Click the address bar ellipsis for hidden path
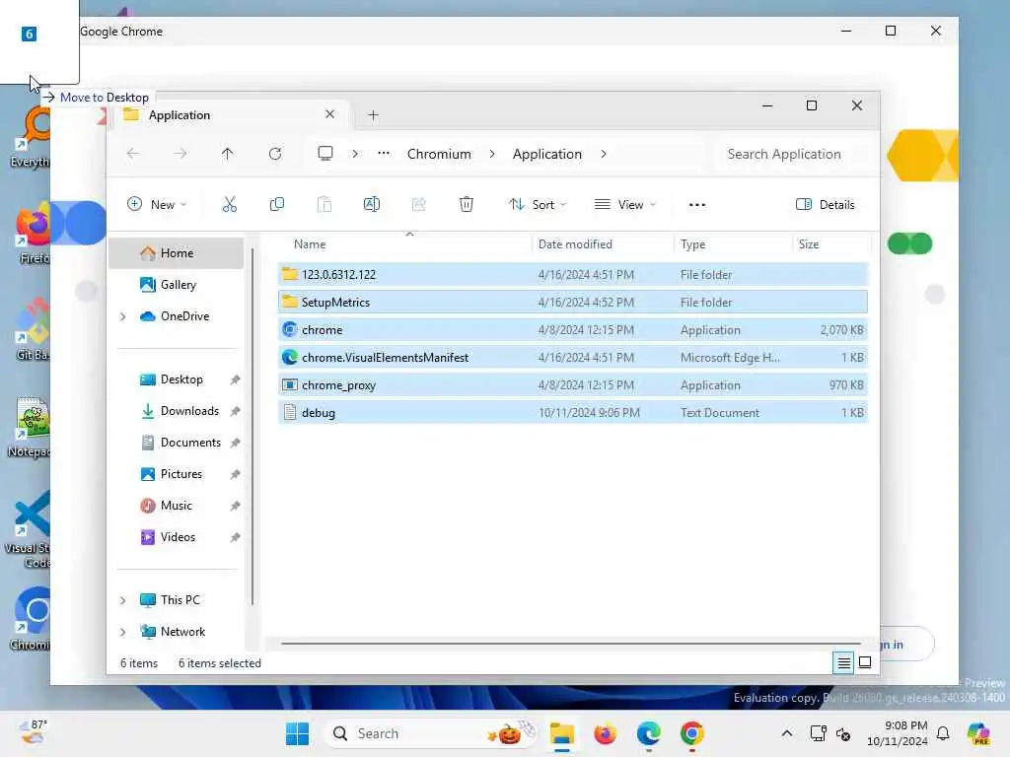Screen dimensions: 1010x757 [384, 153]
